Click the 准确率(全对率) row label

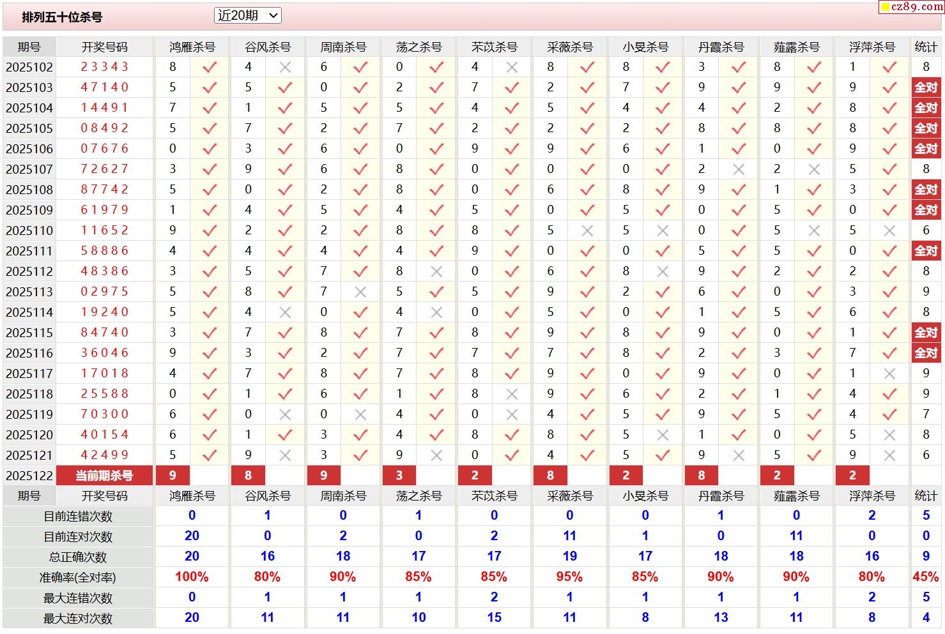(78, 578)
